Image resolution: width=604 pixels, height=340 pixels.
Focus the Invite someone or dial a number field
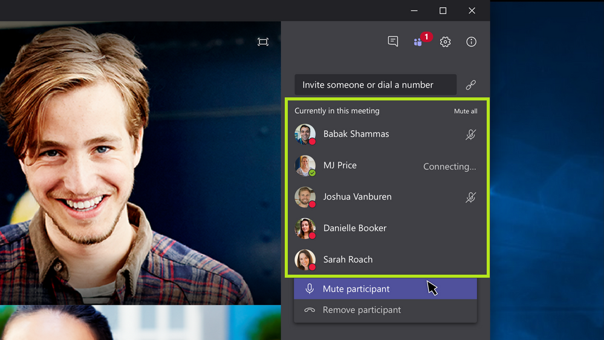click(375, 85)
